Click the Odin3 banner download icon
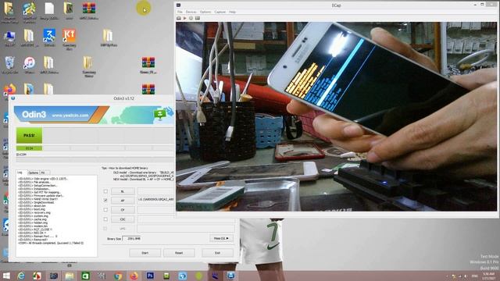The width and height of the screenshot is (500, 281). coord(159,115)
